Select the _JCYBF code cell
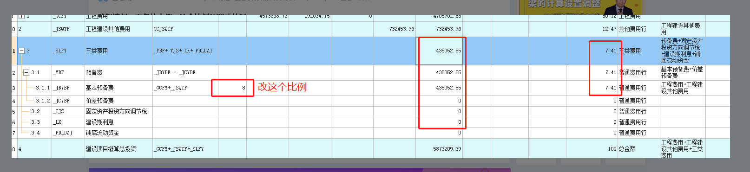Viewport: 750px width, 172px height. click(x=68, y=101)
